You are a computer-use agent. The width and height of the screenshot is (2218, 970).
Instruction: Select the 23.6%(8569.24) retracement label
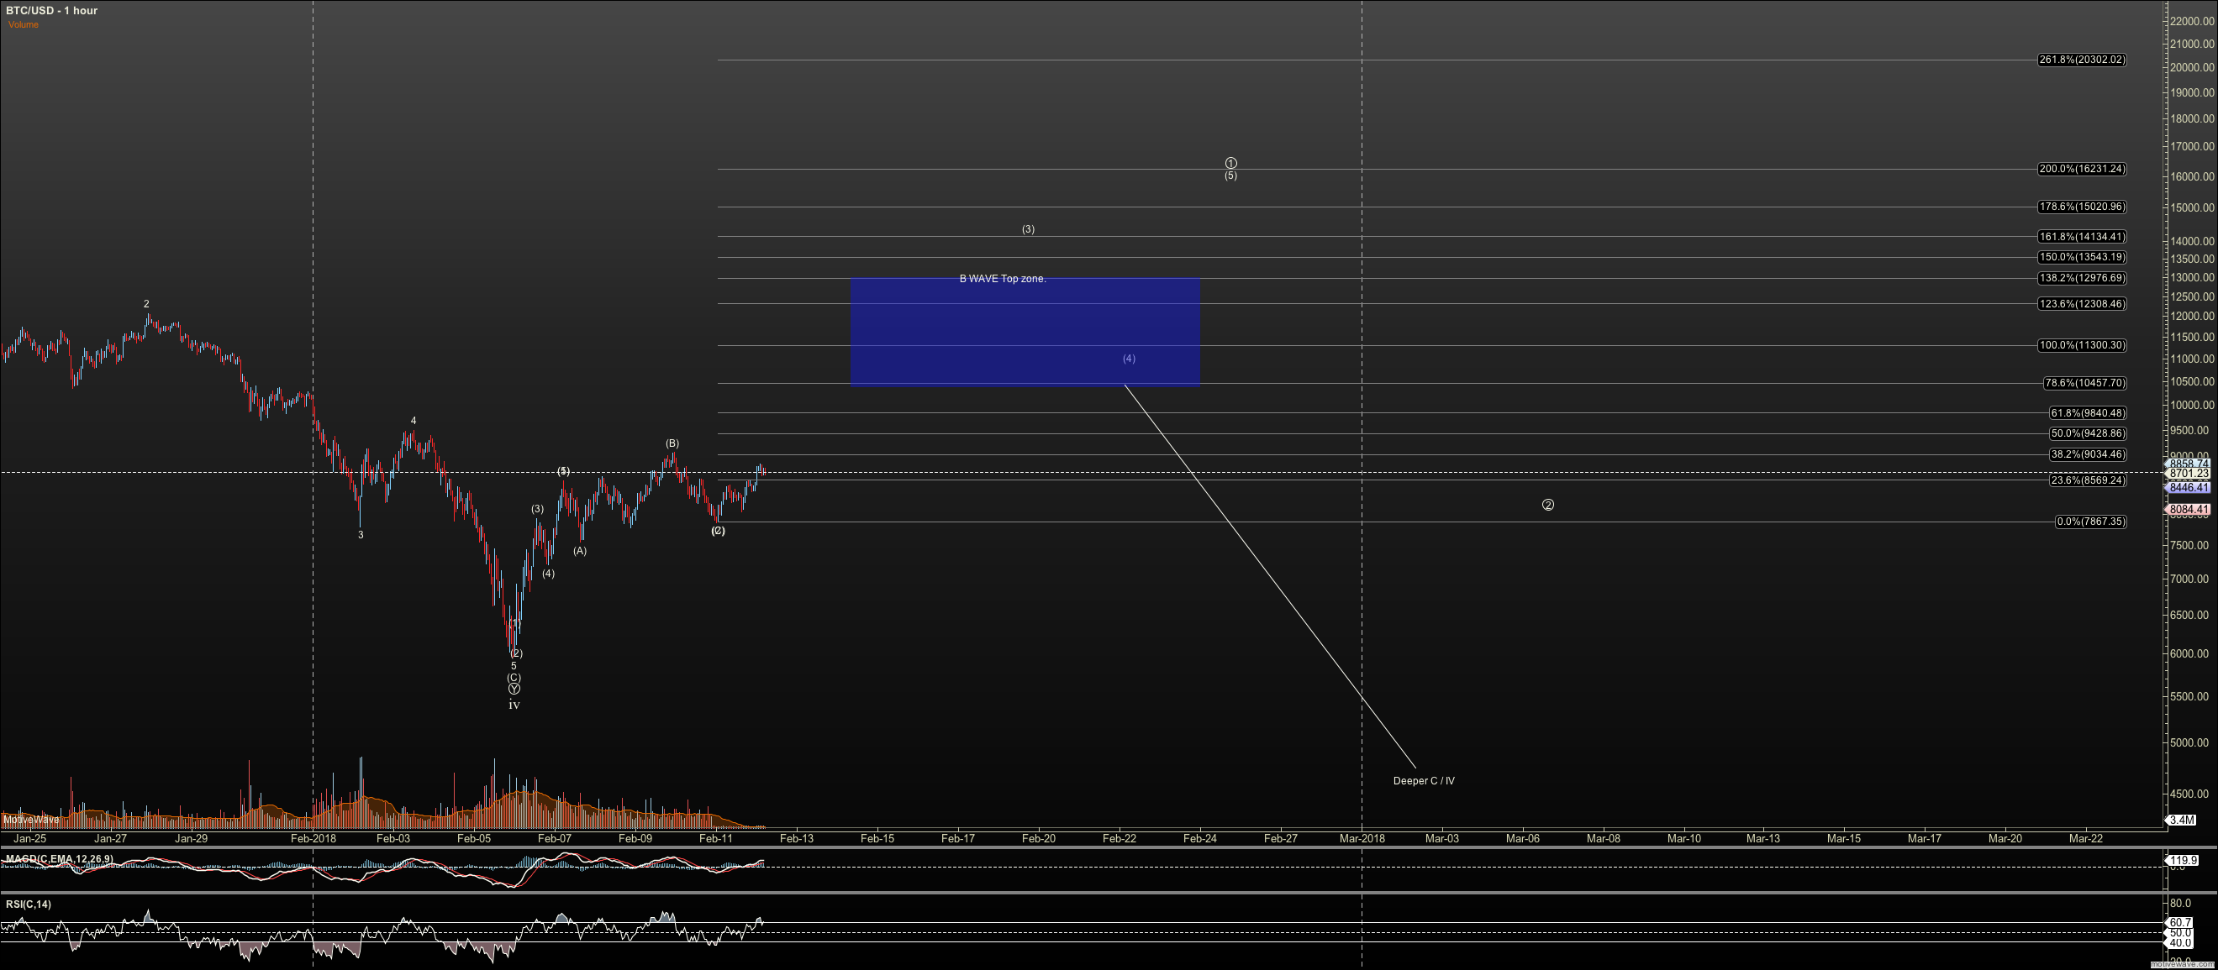pyautogui.click(x=2088, y=480)
